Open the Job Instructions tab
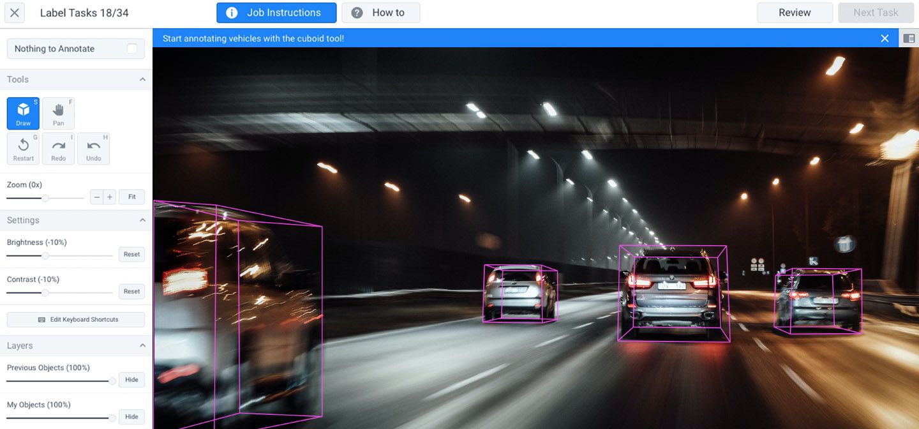Image resolution: width=919 pixels, height=429 pixels. [x=276, y=12]
